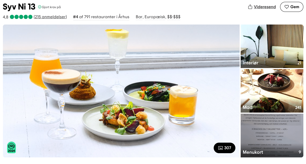
Task: Click the share arrow icon beside Videresend
Action: click(x=250, y=7)
